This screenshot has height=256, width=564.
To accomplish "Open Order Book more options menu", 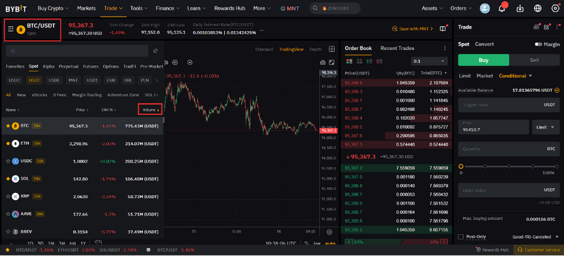I will [444, 48].
